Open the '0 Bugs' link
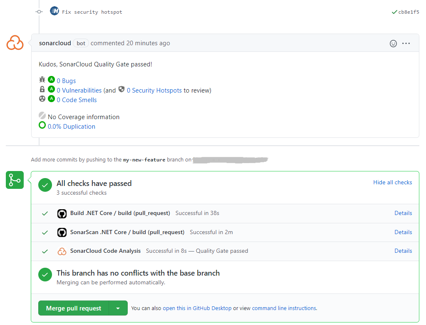The image size is (426, 325). pyautogui.click(x=66, y=81)
